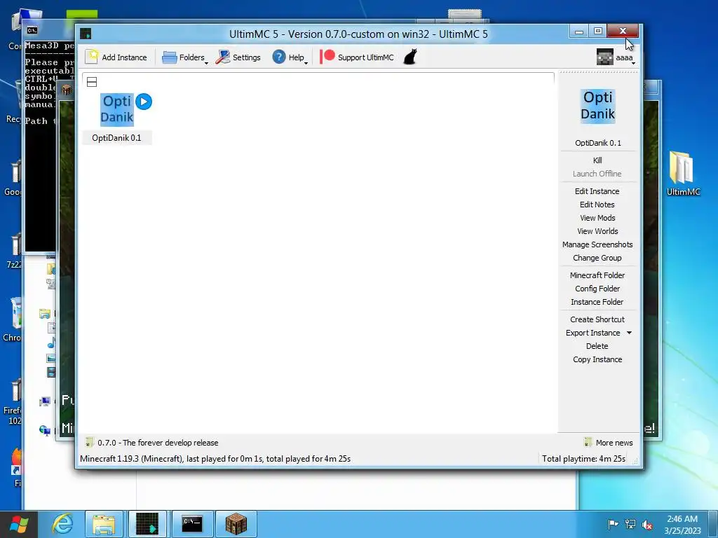Screen dimensions: 718x538
Task: Open the Windows Start menu
Action: [18, 524]
